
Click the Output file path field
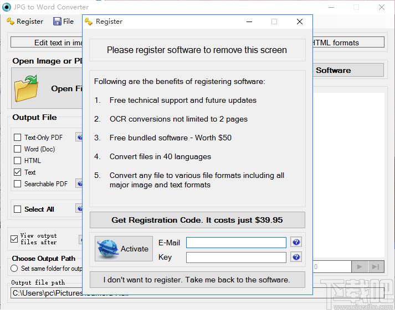197,293
